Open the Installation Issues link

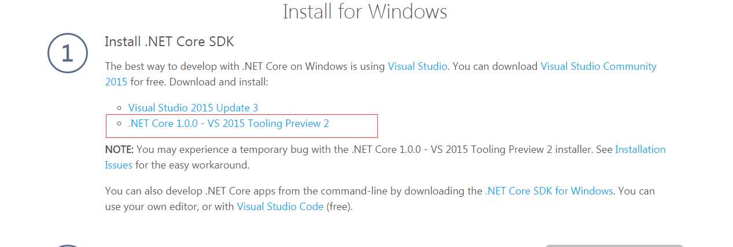click(x=385, y=157)
